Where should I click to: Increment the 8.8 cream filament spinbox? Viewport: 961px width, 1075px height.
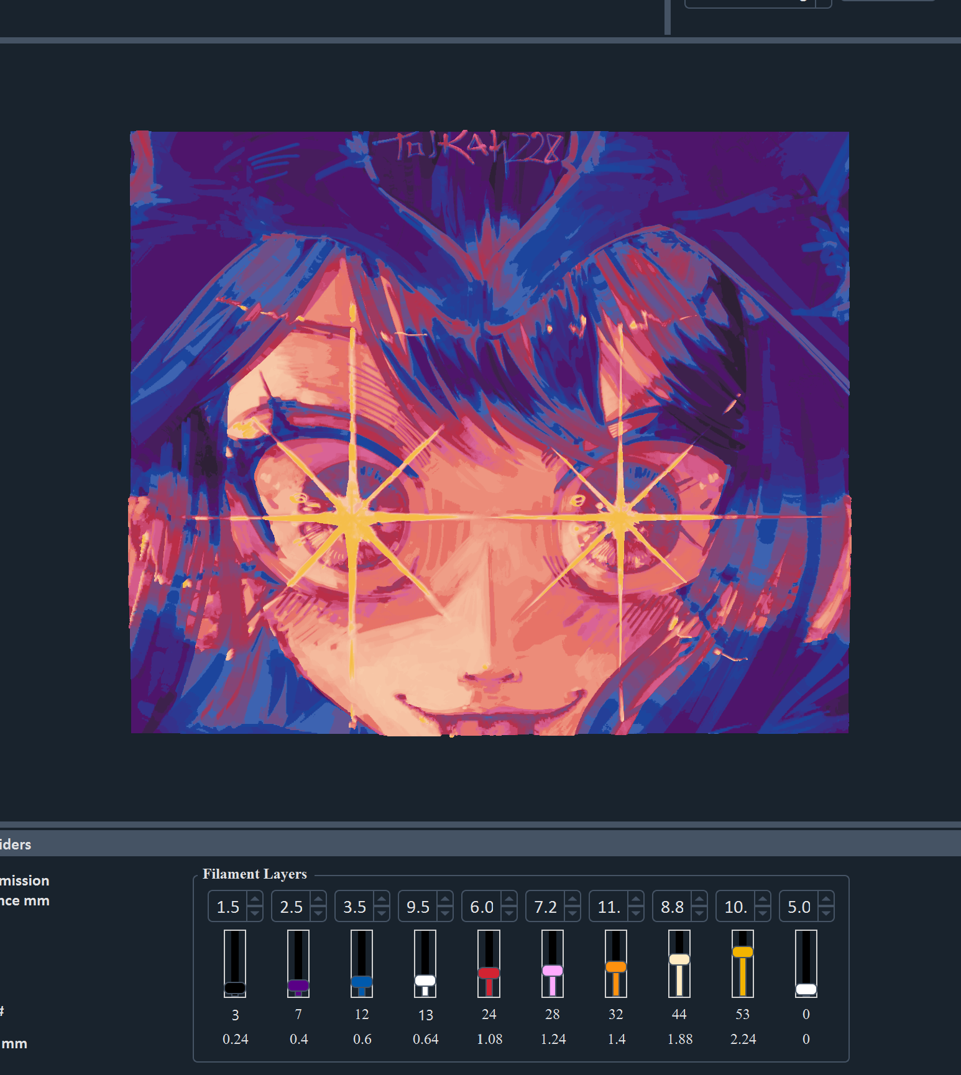point(699,899)
